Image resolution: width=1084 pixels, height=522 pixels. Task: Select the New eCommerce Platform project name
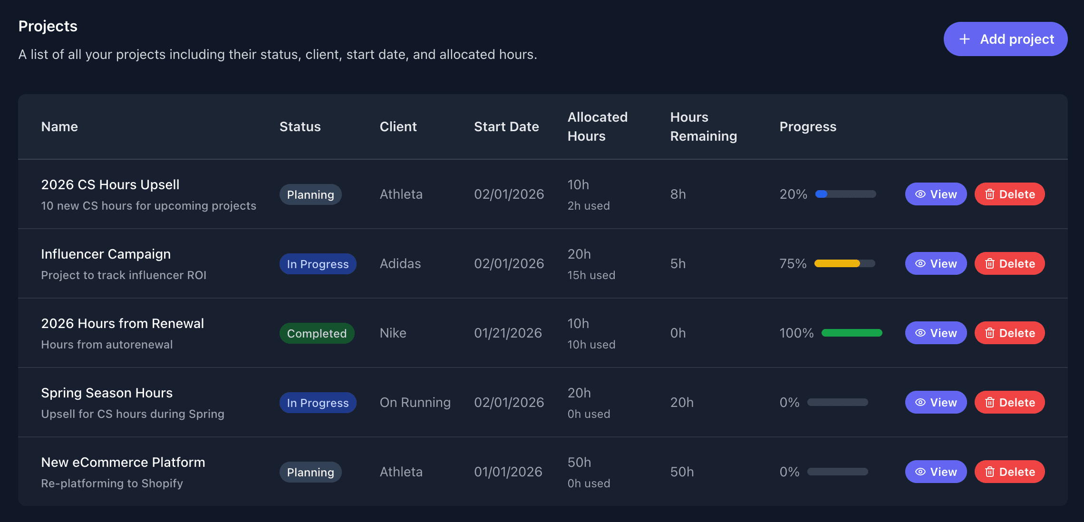(123, 462)
